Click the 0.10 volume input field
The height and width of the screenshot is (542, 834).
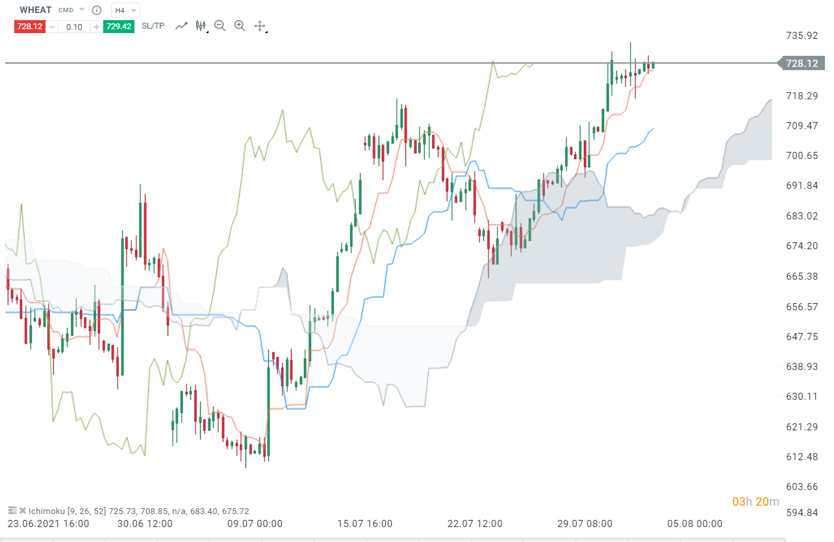pos(74,27)
